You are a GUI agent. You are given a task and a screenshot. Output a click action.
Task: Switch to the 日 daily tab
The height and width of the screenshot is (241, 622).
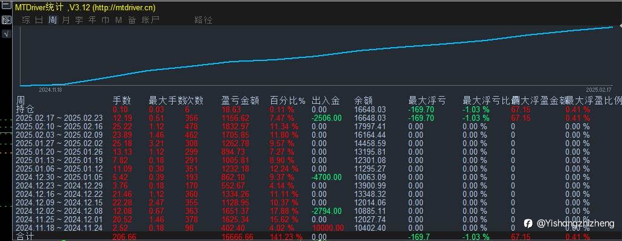pyautogui.click(x=39, y=20)
